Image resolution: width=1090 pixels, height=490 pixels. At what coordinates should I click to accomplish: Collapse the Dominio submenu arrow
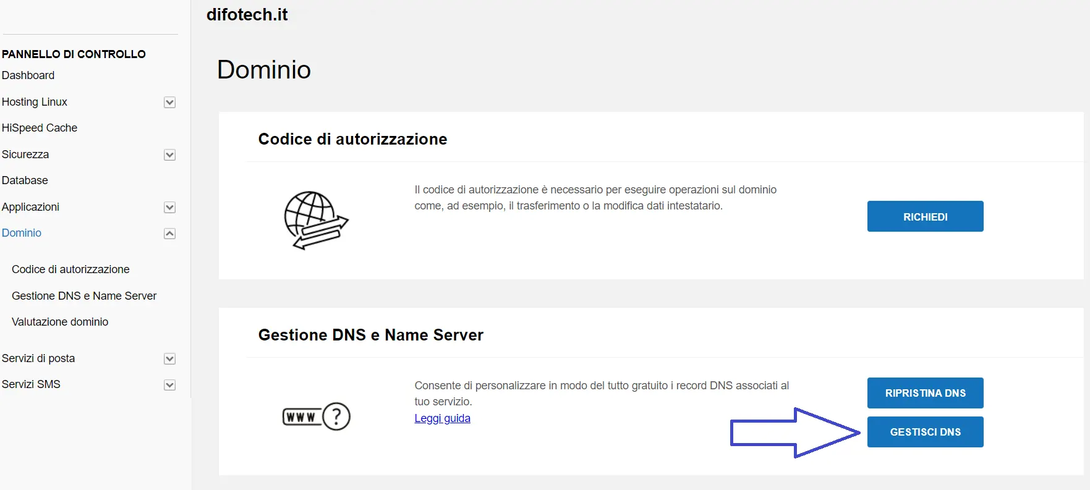[x=169, y=234]
